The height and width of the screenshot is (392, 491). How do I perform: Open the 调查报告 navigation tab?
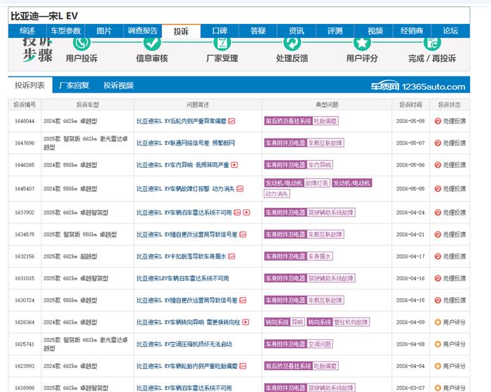tap(142, 31)
